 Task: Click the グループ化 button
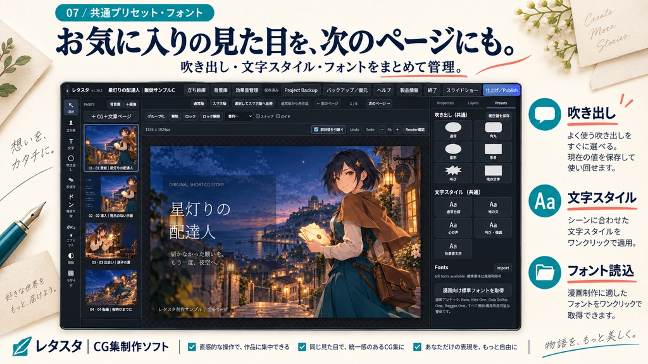[x=156, y=116]
